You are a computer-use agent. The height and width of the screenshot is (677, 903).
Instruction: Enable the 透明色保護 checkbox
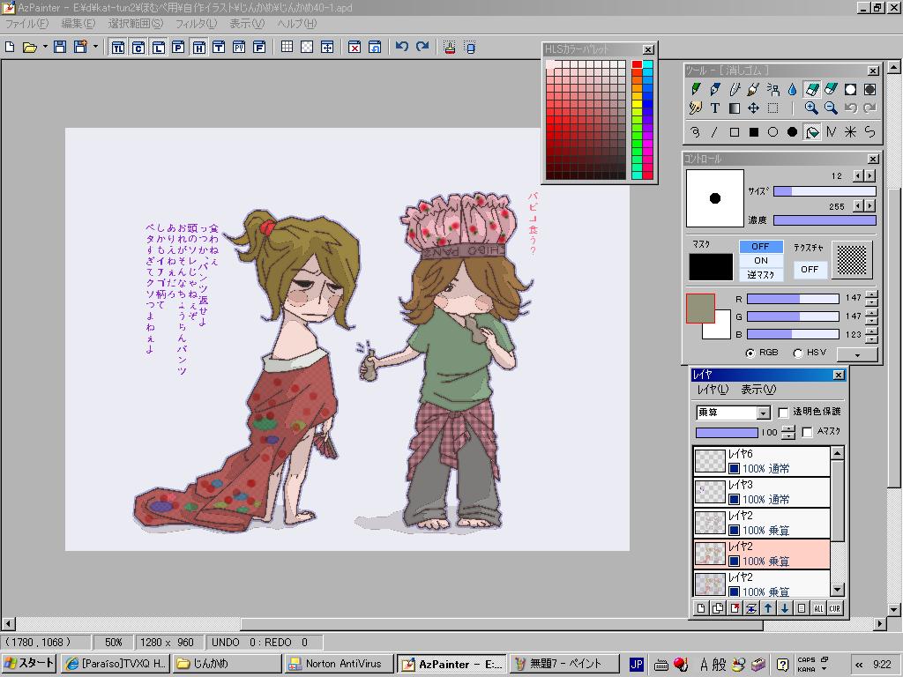tap(783, 413)
